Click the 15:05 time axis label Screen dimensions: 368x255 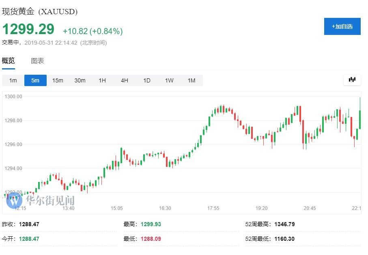click(116, 208)
